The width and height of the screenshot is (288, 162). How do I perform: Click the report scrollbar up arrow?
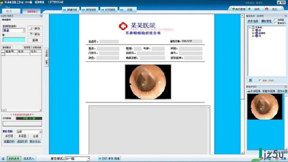pos(242,16)
